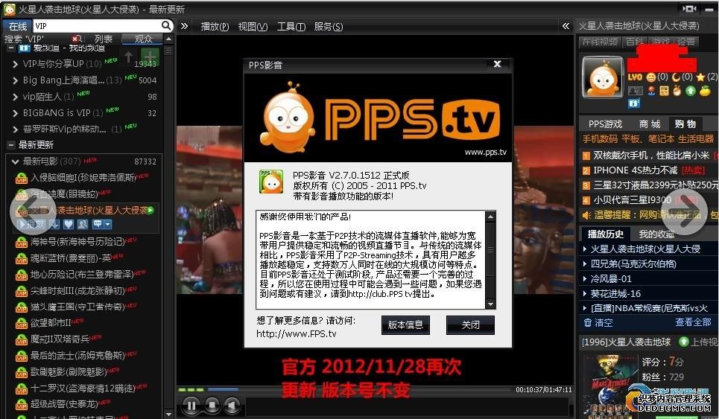This screenshot has height=419, width=719.
Task: Switch to the 观众 tab
Action: 142,39
